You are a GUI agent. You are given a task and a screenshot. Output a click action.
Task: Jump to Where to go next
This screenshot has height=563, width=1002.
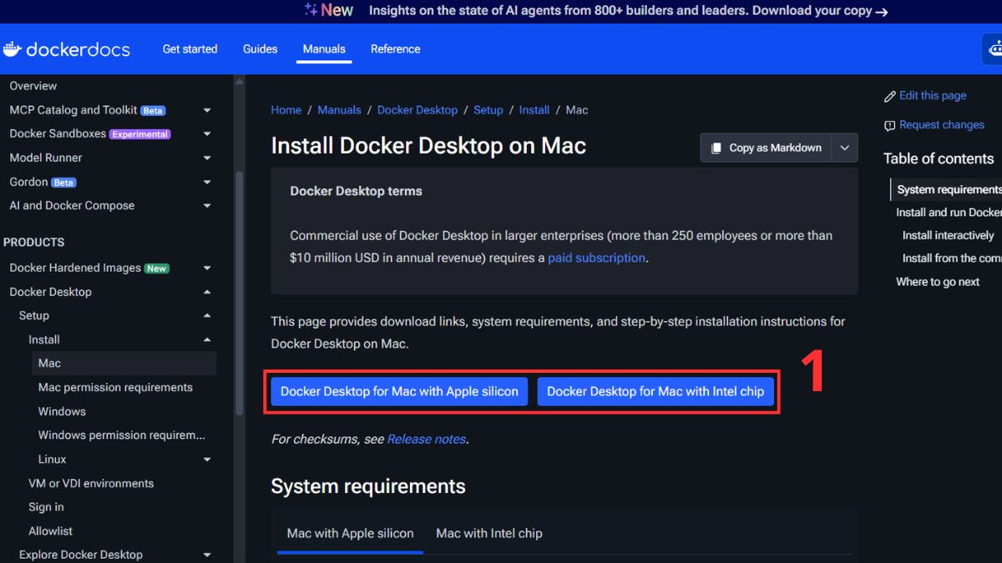click(x=938, y=282)
